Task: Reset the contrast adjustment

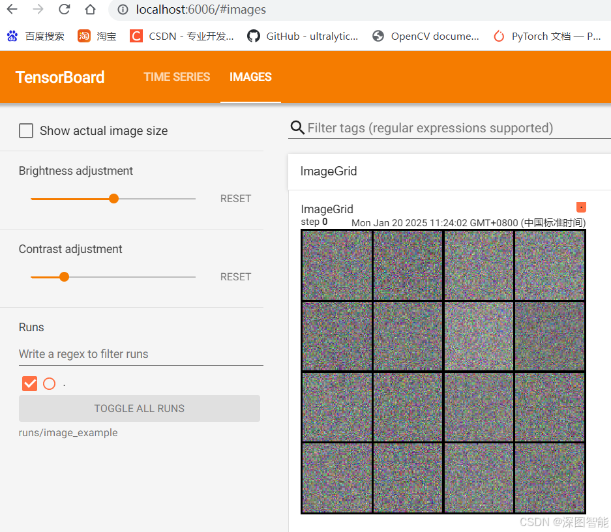Action: tap(236, 277)
